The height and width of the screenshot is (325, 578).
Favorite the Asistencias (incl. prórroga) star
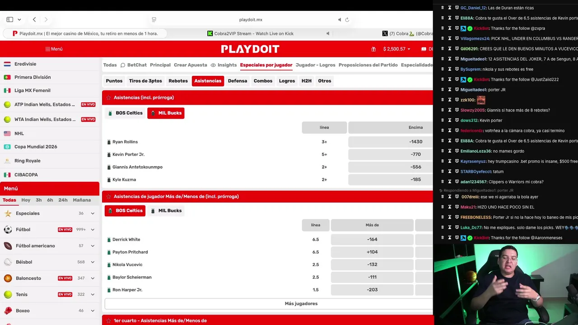tap(108, 97)
